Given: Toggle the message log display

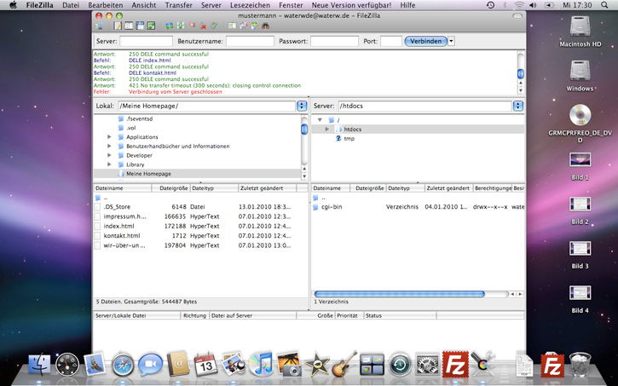Looking at the screenshot, I should click(118, 26).
